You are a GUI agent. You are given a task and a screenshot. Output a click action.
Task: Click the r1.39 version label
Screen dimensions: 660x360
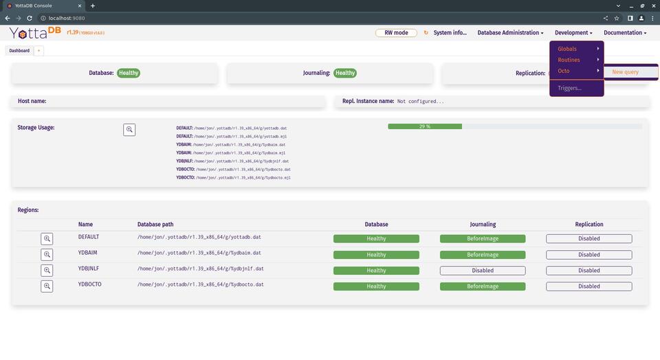[72, 32]
